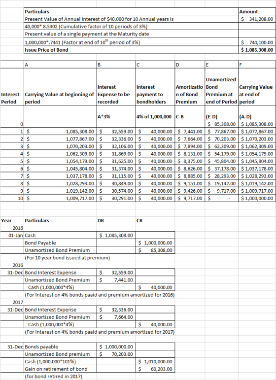Select interest expense 32,559.00 in period 1
Screen dimensions: 276x380
(x=116, y=132)
